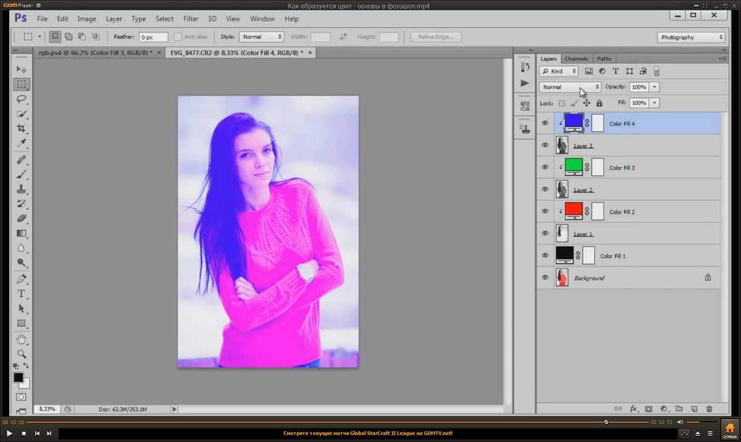This screenshot has height=442, width=741.
Task: Switch to the Channels tab
Action: tap(576, 59)
